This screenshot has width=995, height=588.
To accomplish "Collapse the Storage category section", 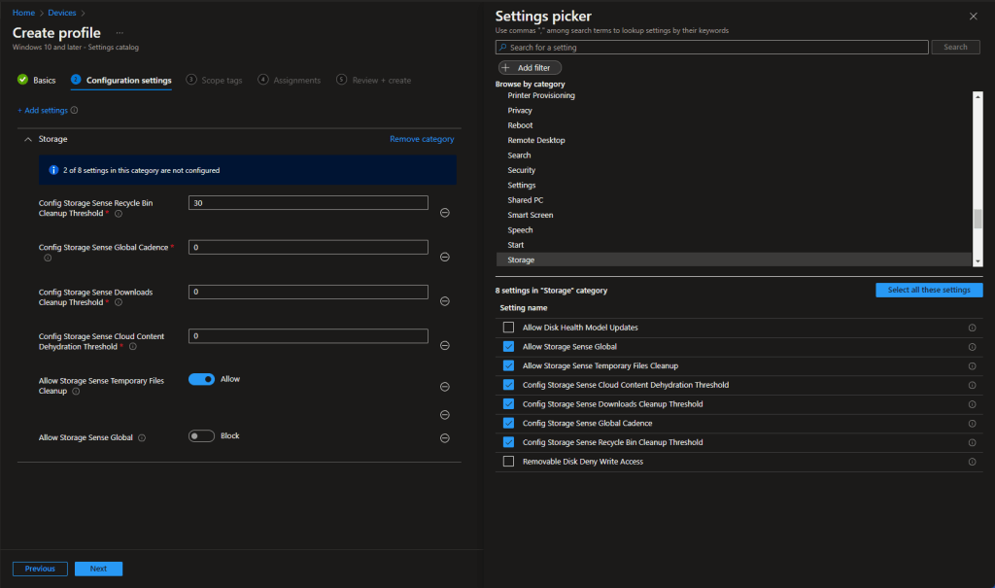I will tap(28, 139).
